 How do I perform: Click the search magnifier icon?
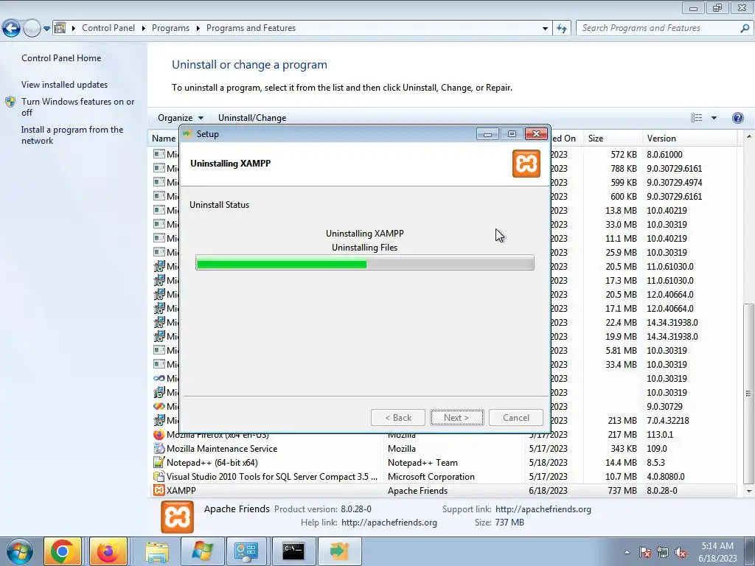coord(745,28)
